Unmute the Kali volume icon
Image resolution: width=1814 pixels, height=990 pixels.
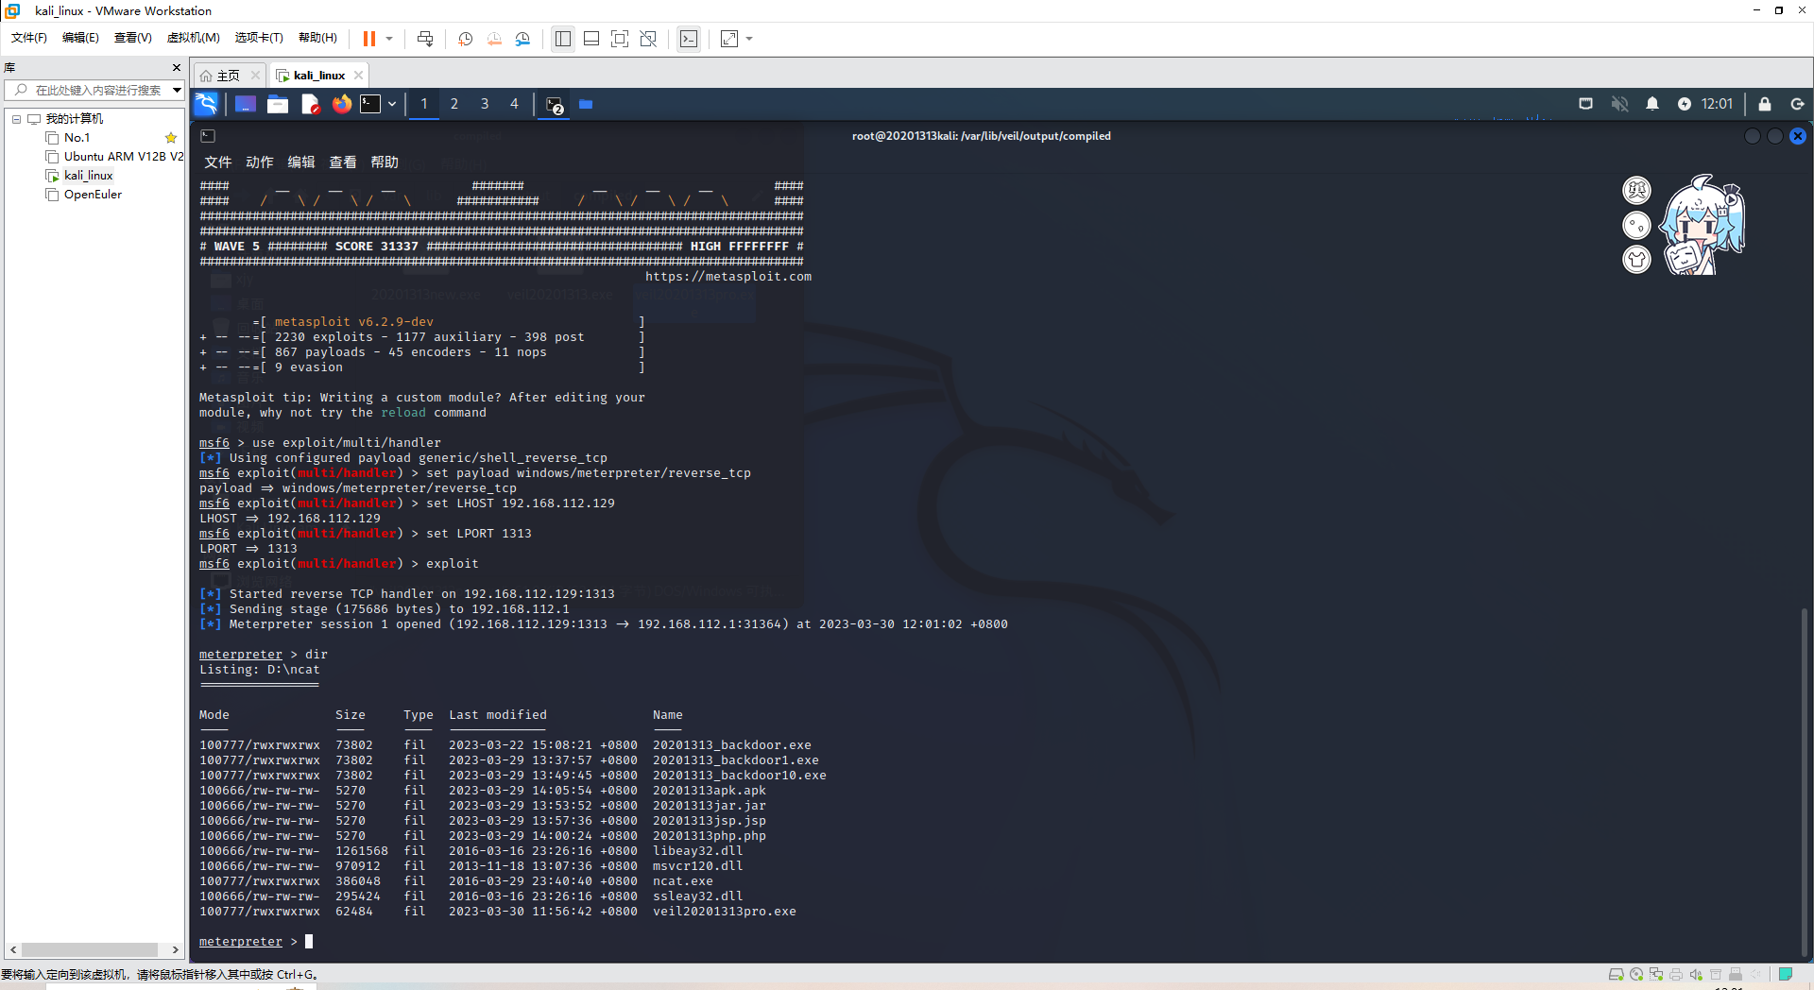[x=1619, y=104]
